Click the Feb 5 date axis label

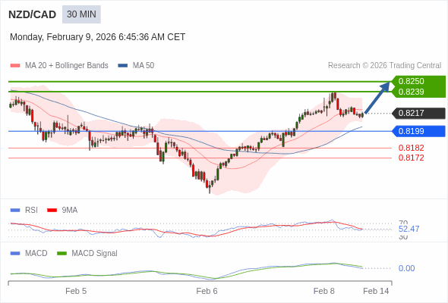76,291
